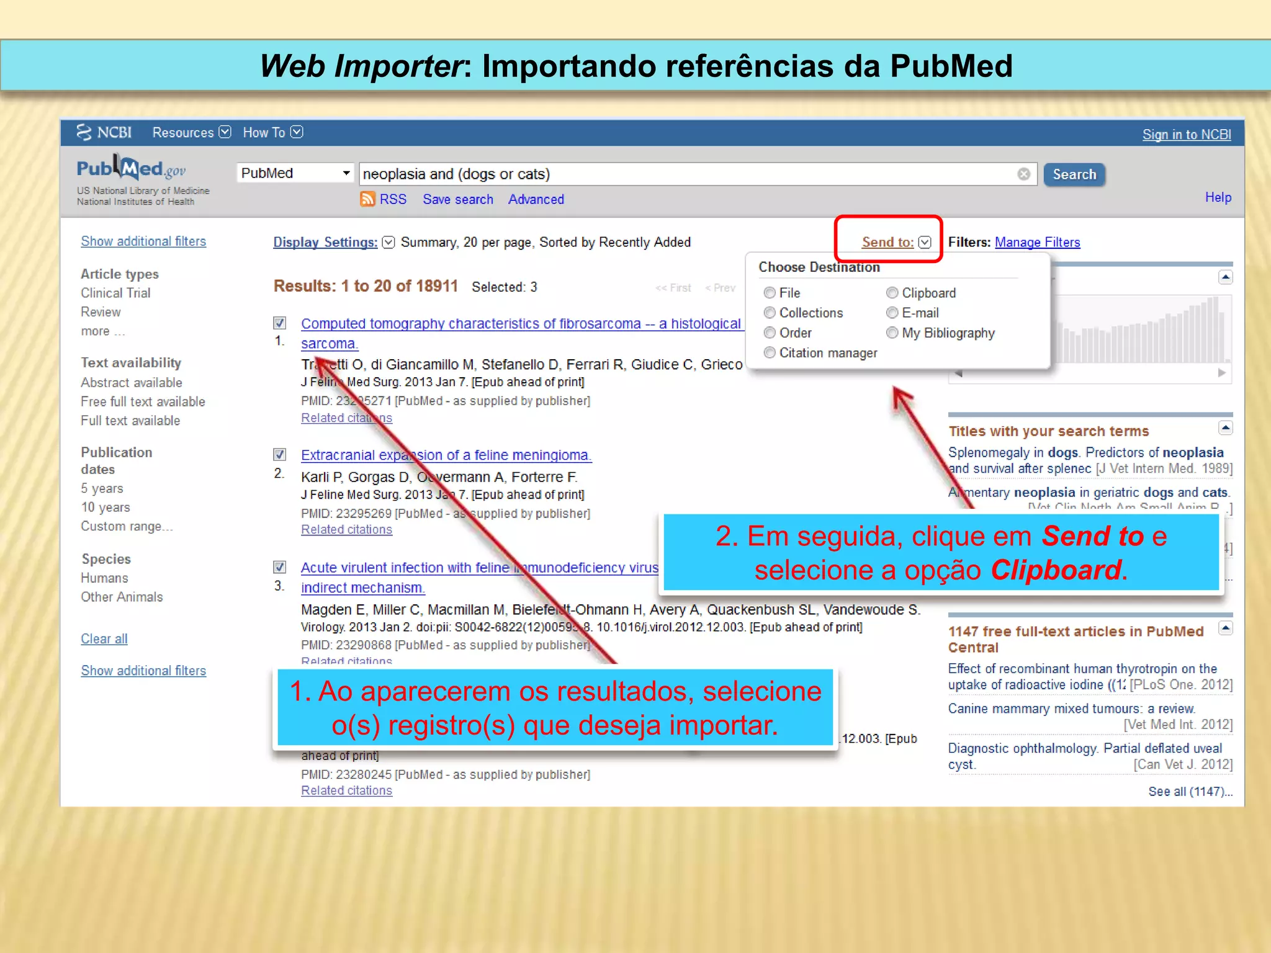The height and width of the screenshot is (953, 1271).
Task: Open Effect of recombinant human thyrotropin link
Action: [x=1082, y=676]
